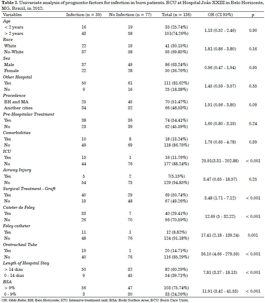Click the Pre-Hospitalar Treatment label
Screen dimensions: 265x303
29,114
